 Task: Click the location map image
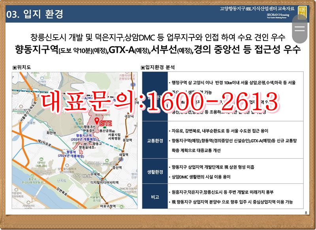point(75,140)
